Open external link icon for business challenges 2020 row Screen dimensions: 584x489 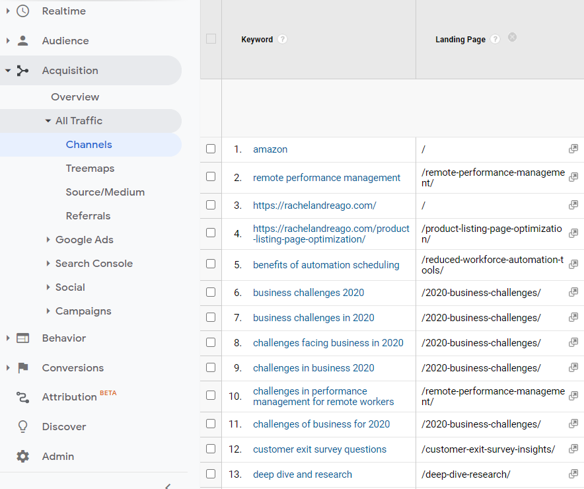[x=573, y=292]
